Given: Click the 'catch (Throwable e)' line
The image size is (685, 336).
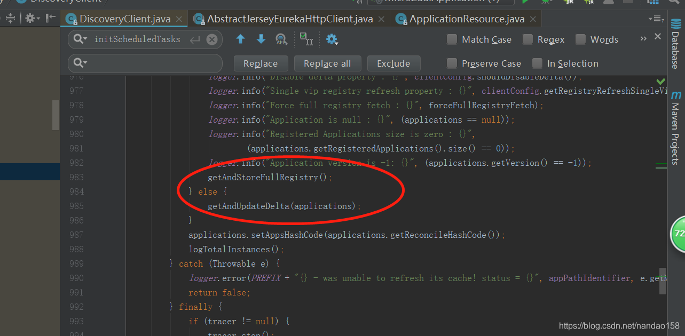Looking at the screenshot, I should coord(224,263).
